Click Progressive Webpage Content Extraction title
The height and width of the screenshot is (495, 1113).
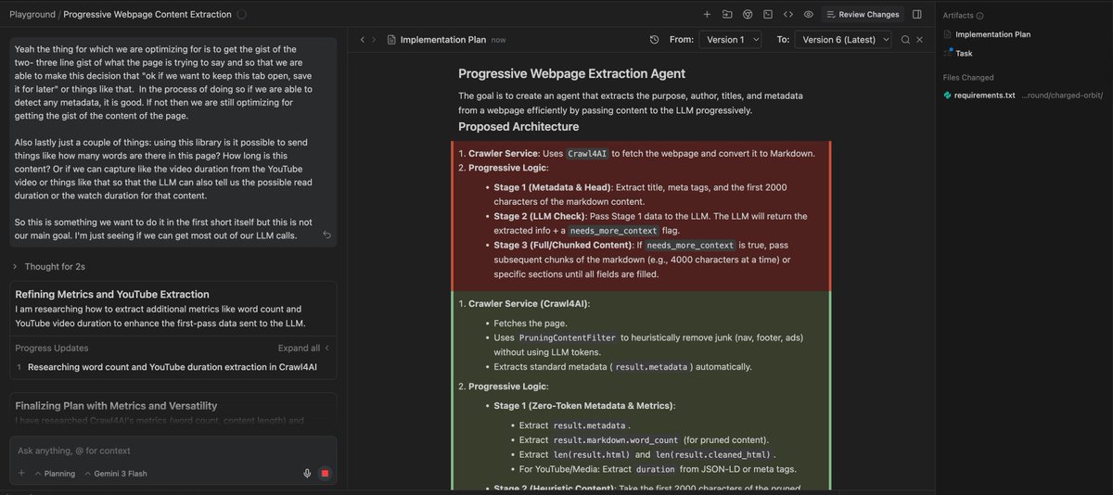(x=147, y=15)
